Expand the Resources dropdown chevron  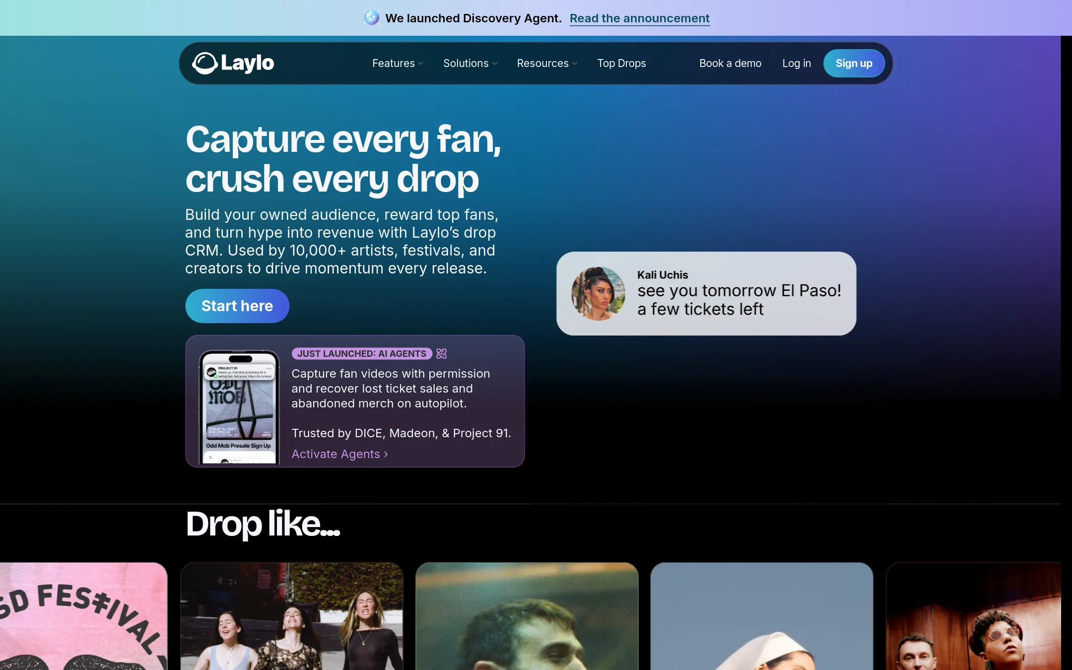click(x=575, y=64)
